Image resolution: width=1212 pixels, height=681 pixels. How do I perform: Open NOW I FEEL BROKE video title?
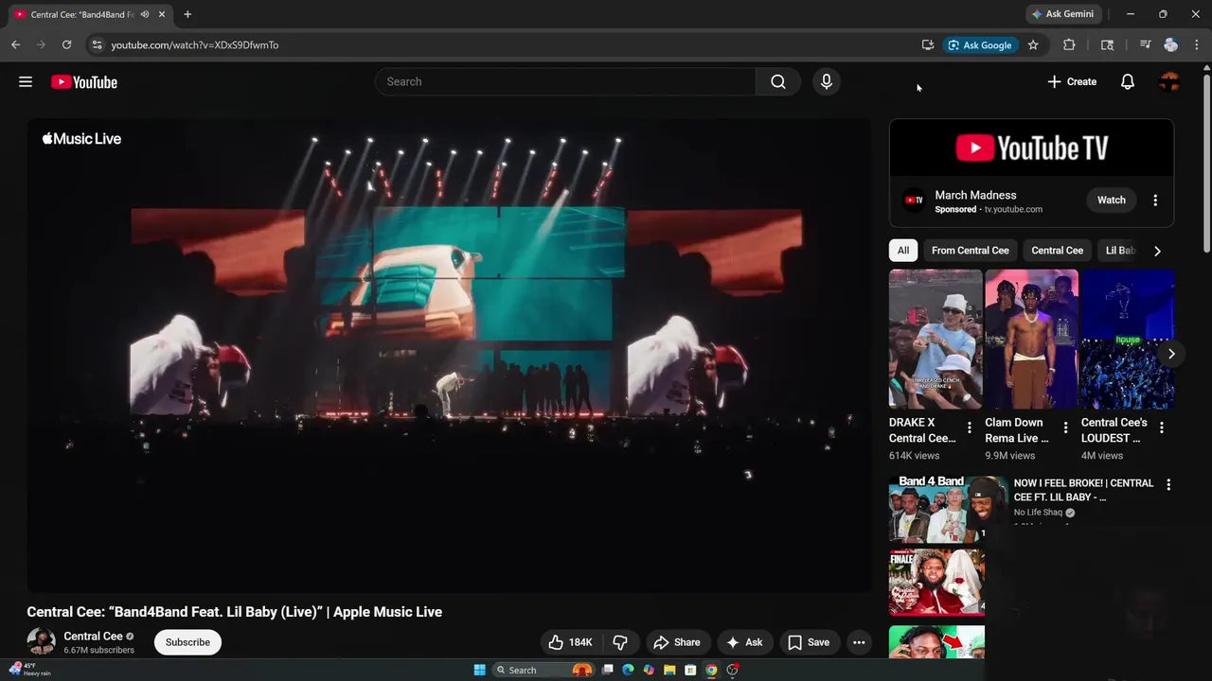point(1084,490)
